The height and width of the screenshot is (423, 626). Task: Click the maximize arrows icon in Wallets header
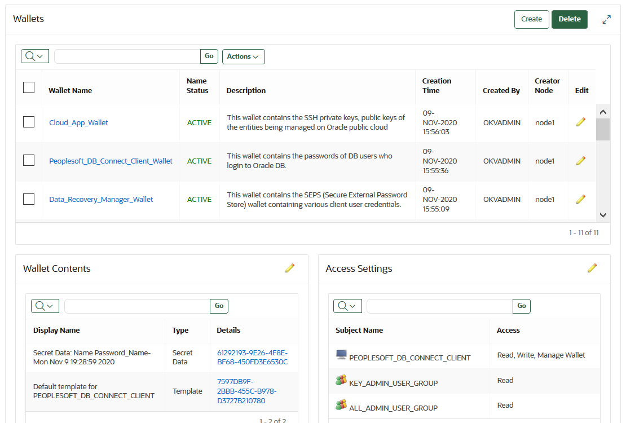pyautogui.click(x=606, y=19)
